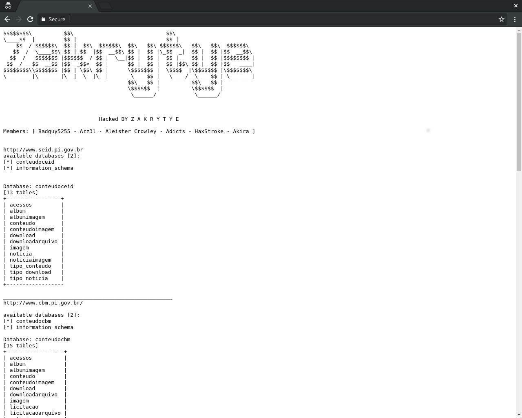Close the browser window
Viewport: 522px width, 418px height.
(x=515, y=6)
